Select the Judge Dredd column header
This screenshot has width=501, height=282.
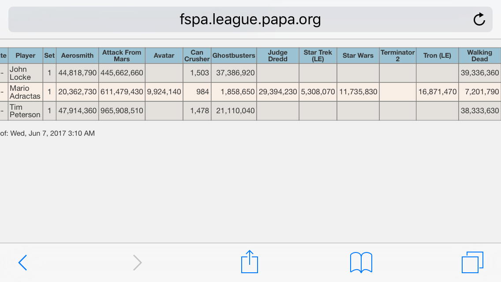coord(278,56)
